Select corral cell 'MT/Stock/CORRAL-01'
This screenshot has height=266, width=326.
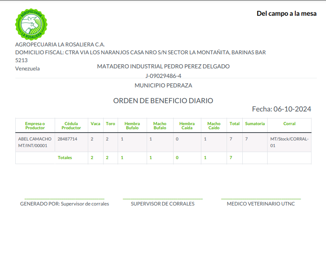(290, 142)
